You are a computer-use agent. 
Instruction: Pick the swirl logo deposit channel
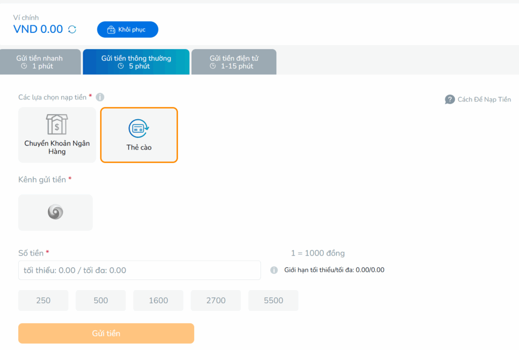(55, 212)
